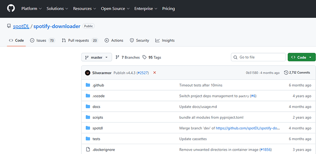Open the docs folder
The image size is (316, 154).
click(x=96, y=107)
